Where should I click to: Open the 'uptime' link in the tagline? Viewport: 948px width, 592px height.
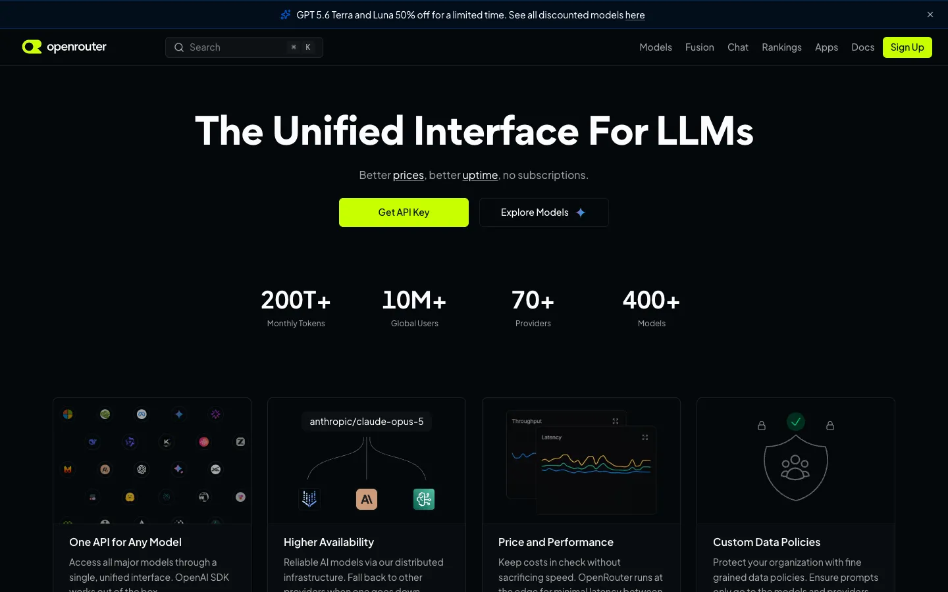[480, 175]
